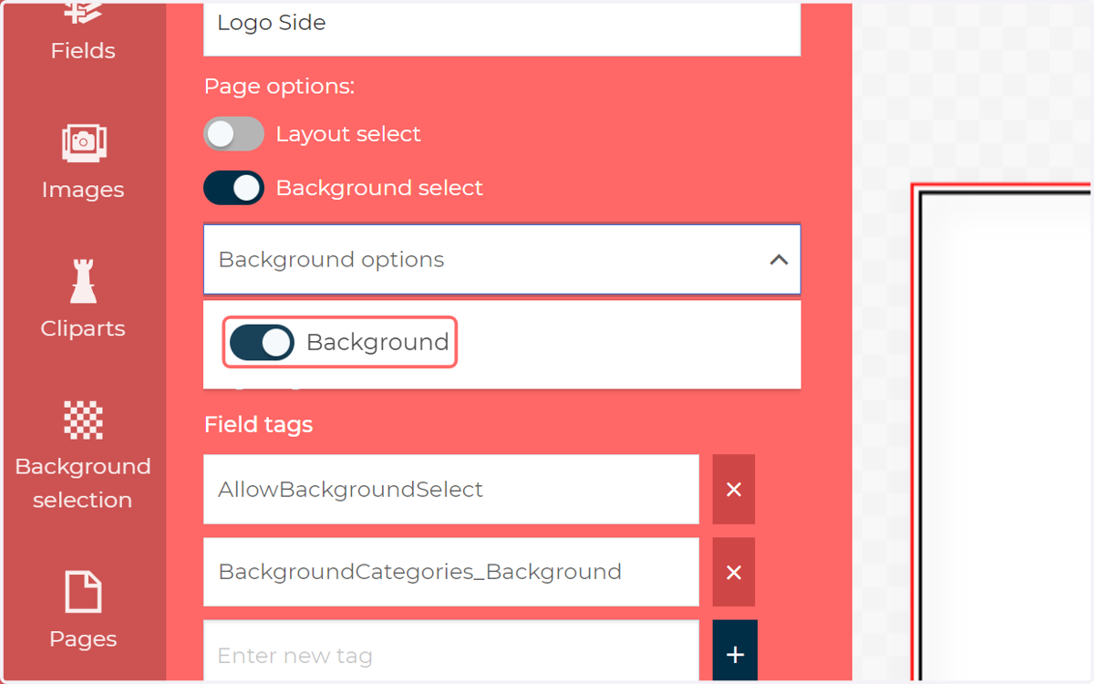Enable the Layout select toggle

[234, 134]
